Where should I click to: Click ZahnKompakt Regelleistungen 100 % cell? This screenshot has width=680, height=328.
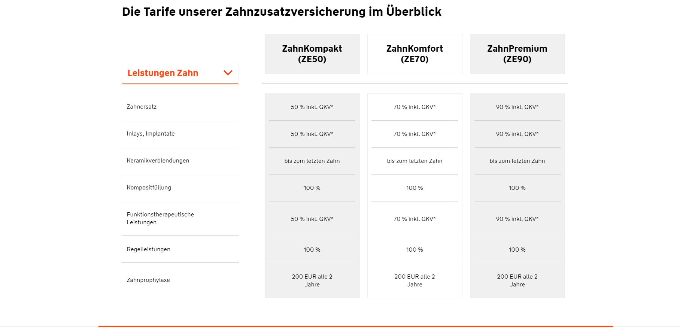point(312,250)
